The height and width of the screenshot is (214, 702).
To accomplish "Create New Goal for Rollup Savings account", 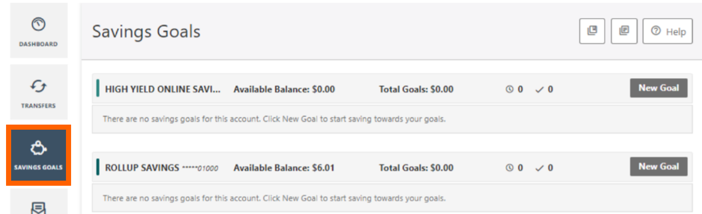I will [x=658, y=166].
